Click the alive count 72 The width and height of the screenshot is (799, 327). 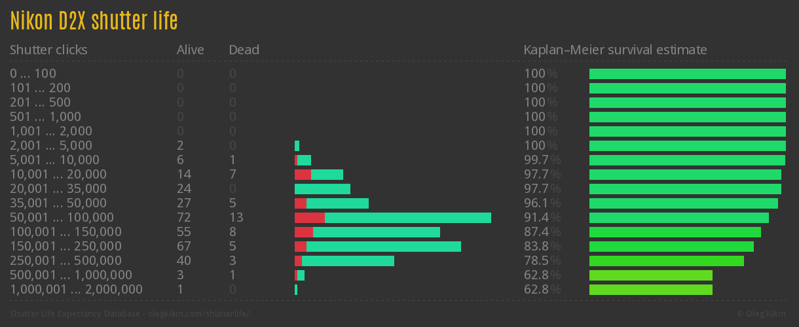[183, 218]
